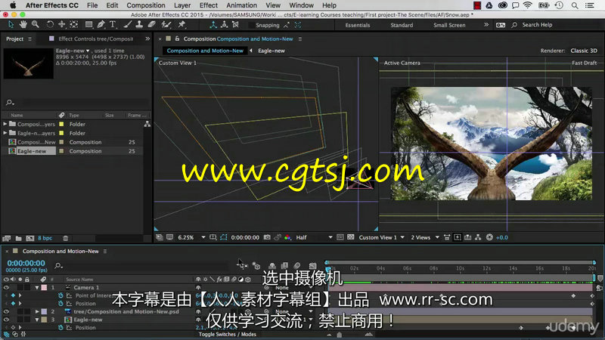The height and width of the screenshot is (340, 605).
Task: Open the 6.25% magnification dropdown
Action: (x=191, y=237)
